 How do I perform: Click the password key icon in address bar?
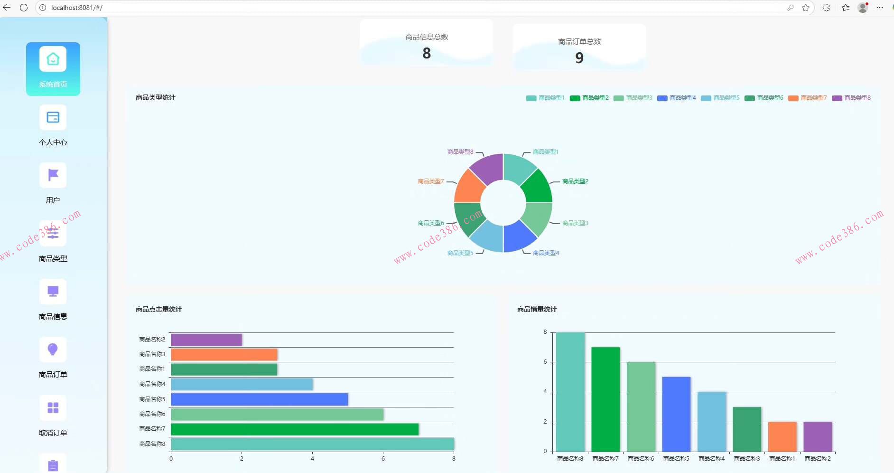tap(791, 8)
